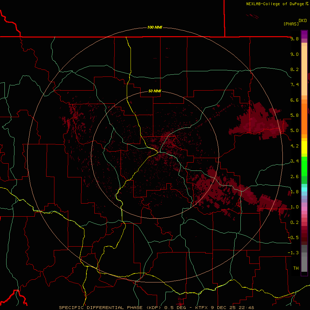Image resolution: width=310 pixels, height=310 pixels.
Task: Select the 9.8 scale value
Action: (294, 39)
